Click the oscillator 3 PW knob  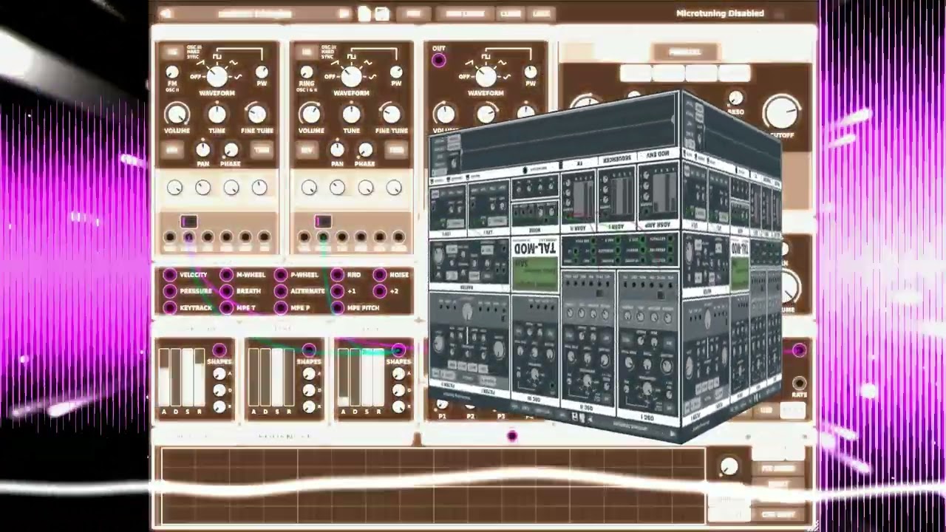pos(531,72)
